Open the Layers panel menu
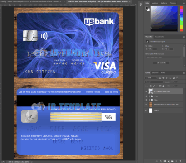Image resolution: width=186 pixels, height=163 pixels. [184, 73]
